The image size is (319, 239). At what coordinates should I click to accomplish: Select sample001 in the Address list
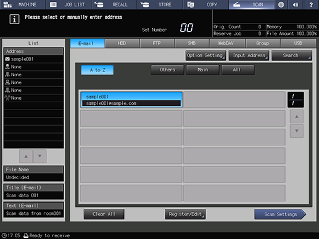click(x=33, y=59)
